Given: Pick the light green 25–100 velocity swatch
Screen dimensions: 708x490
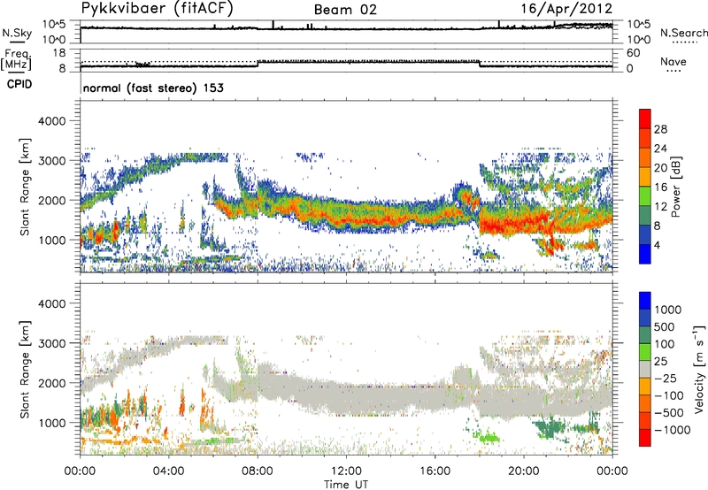Looking at the screenshot, I should [645, 352].
